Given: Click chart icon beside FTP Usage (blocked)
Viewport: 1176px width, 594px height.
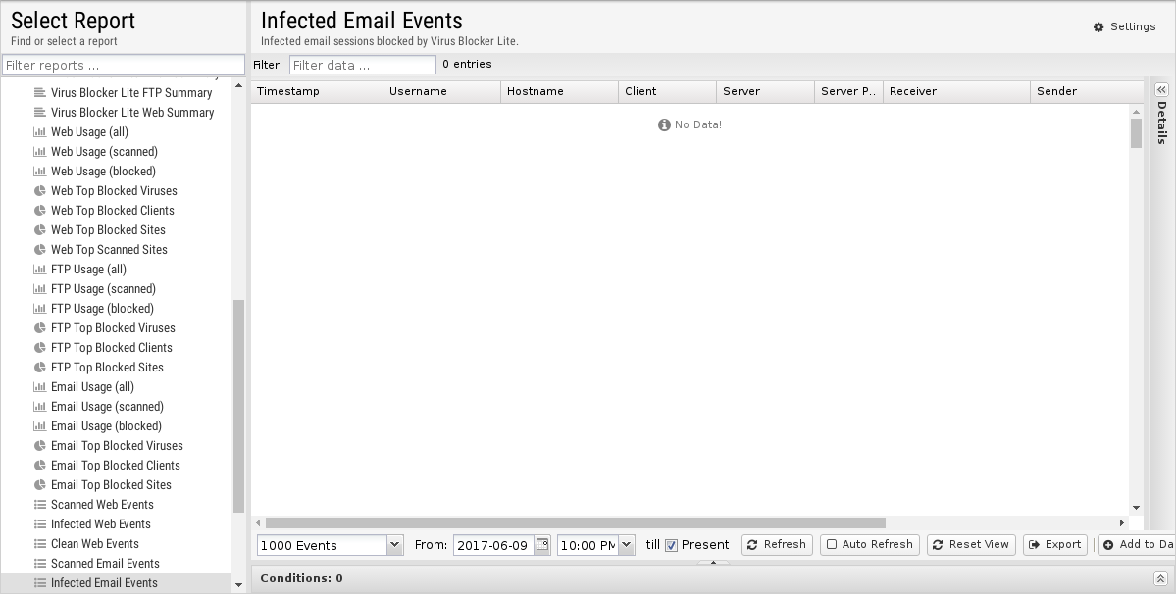Looking at the screenshot, I should click(x=40, y=308).
